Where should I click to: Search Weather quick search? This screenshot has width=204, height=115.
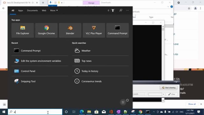100,50
